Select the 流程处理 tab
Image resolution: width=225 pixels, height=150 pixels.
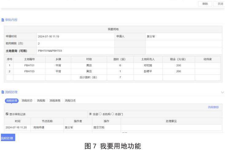[x=12, y=101]
